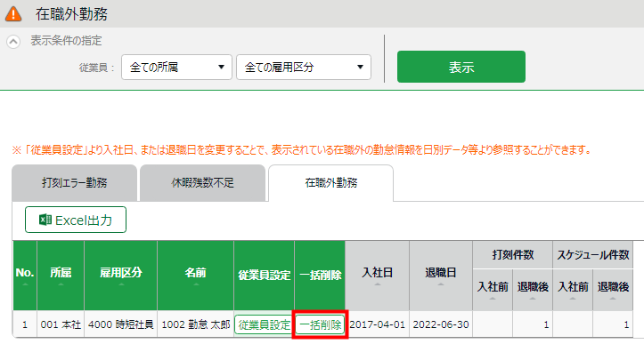Sort by the 入社日 column header
The image size is (644, 344).
coord(377,276)
